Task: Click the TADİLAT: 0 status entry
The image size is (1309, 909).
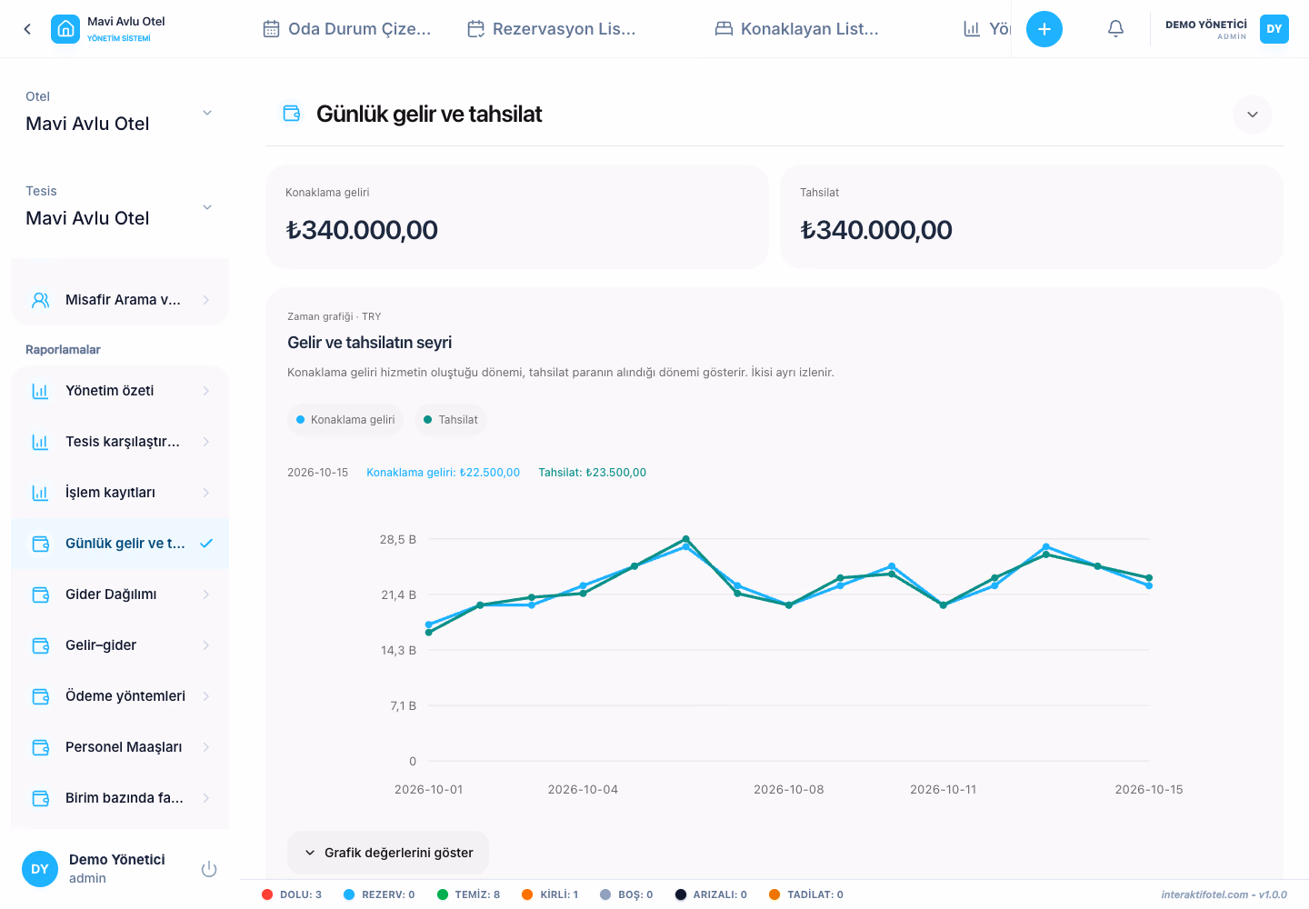Action: [x=806, y=894]
